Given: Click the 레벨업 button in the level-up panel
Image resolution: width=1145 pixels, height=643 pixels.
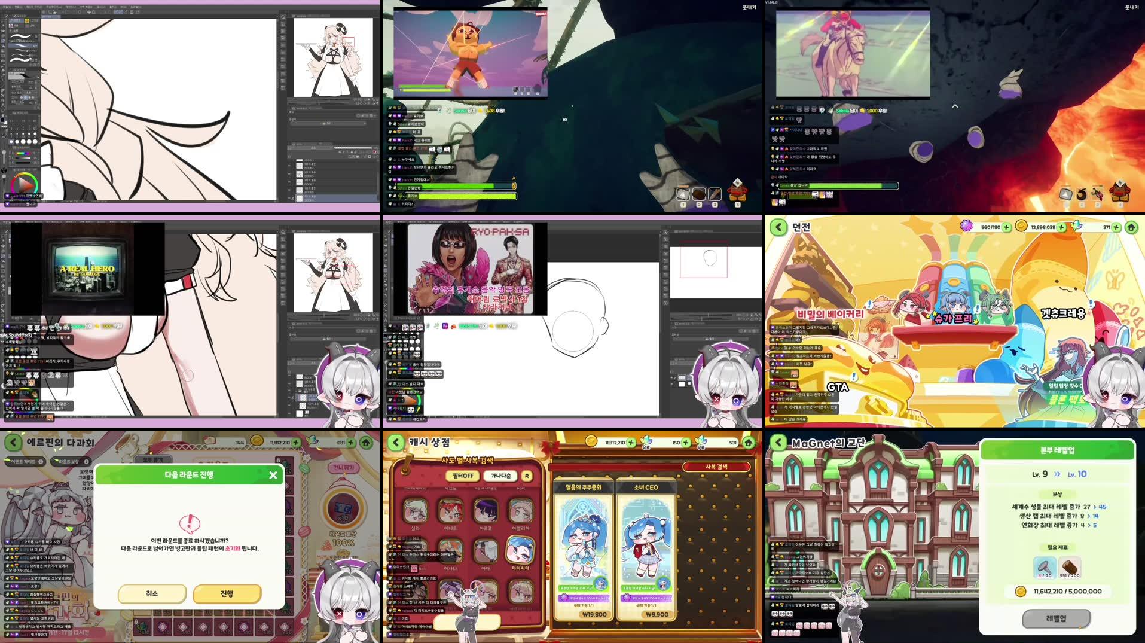Looking at the screenshot, I should point(1056,618).
